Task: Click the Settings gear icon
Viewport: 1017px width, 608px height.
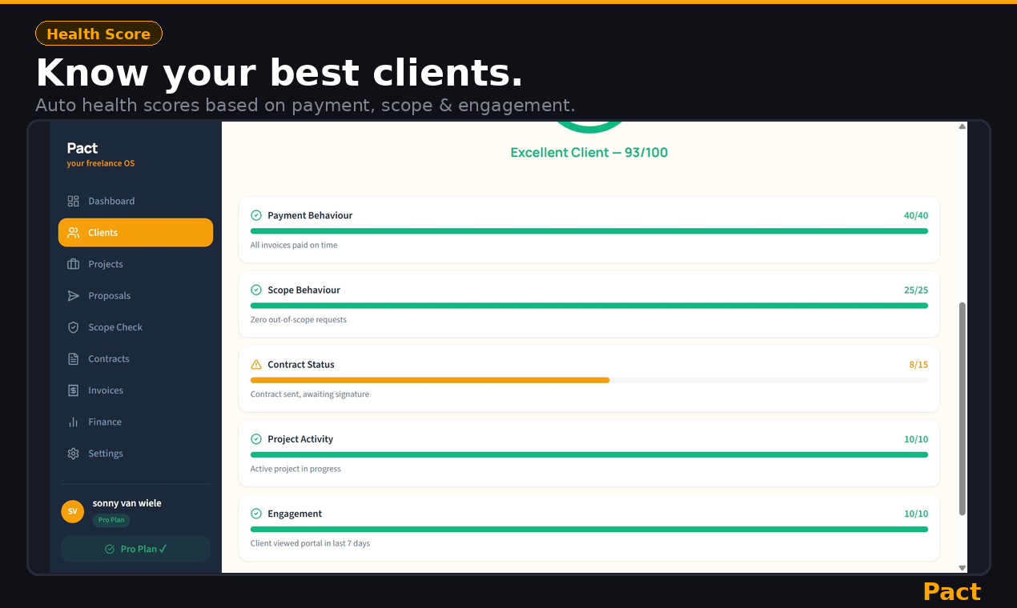Action: 73,454
